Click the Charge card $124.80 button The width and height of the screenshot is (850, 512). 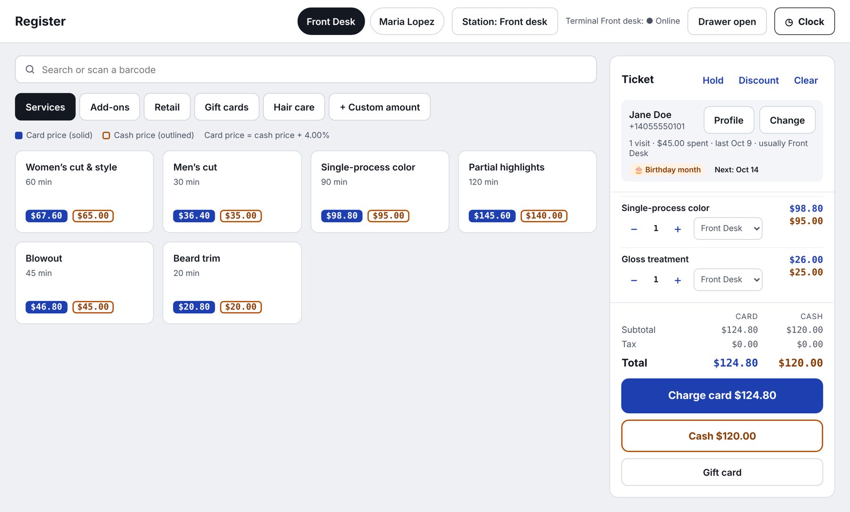[722, 395]
